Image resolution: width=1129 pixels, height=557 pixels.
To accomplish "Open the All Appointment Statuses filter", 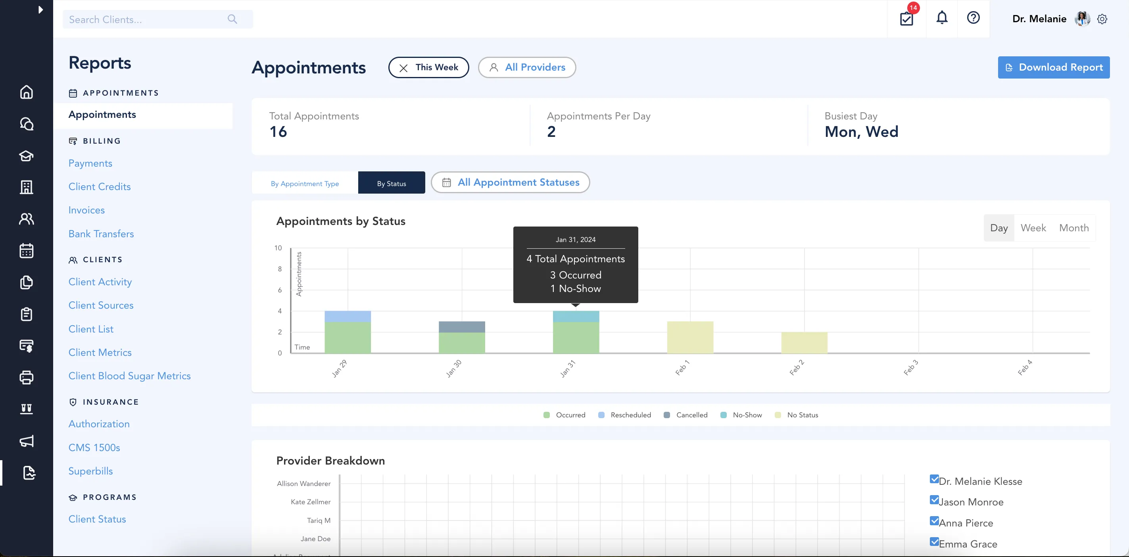I will click(510, 182).
